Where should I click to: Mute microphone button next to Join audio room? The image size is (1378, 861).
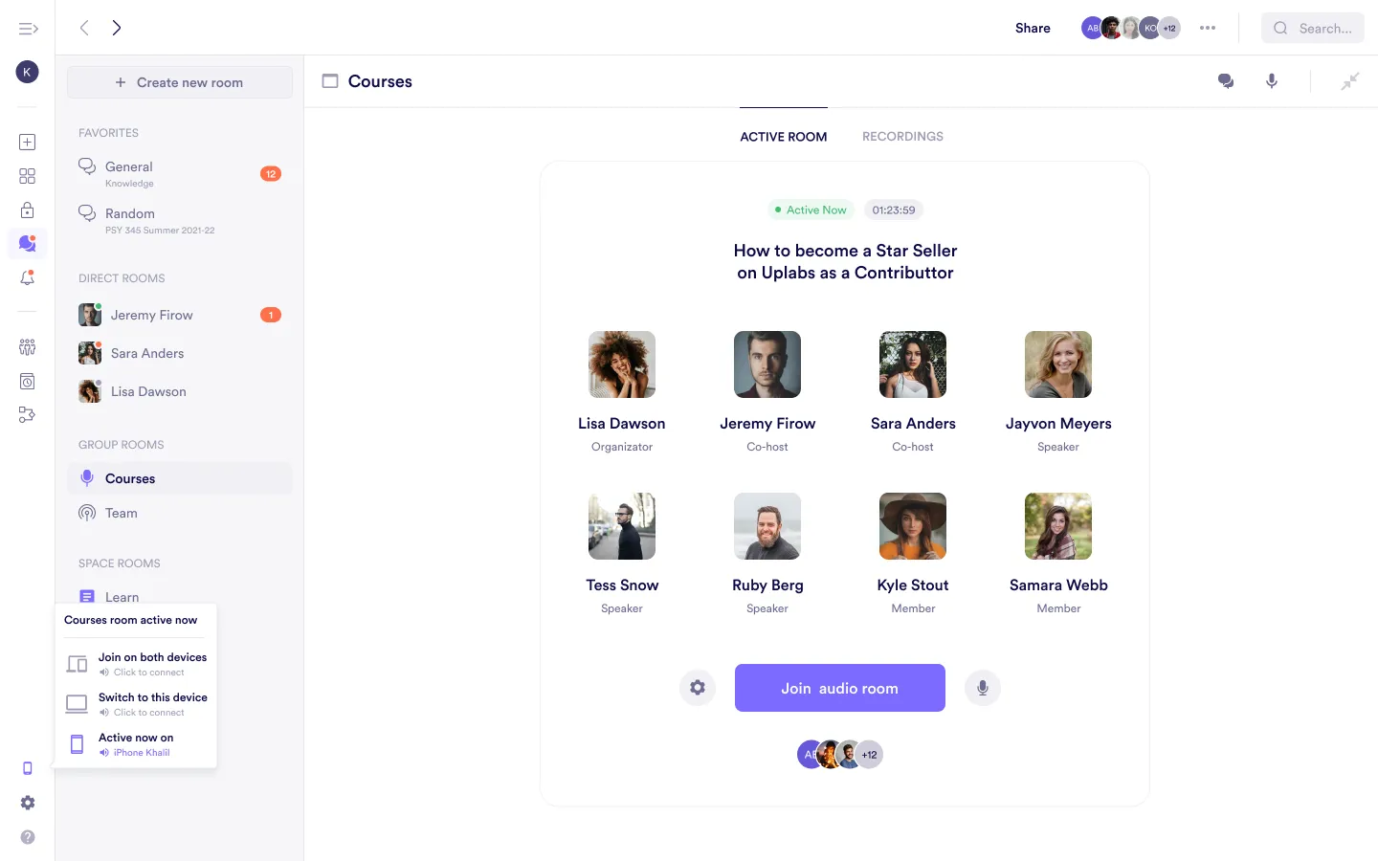pos(983,688)
